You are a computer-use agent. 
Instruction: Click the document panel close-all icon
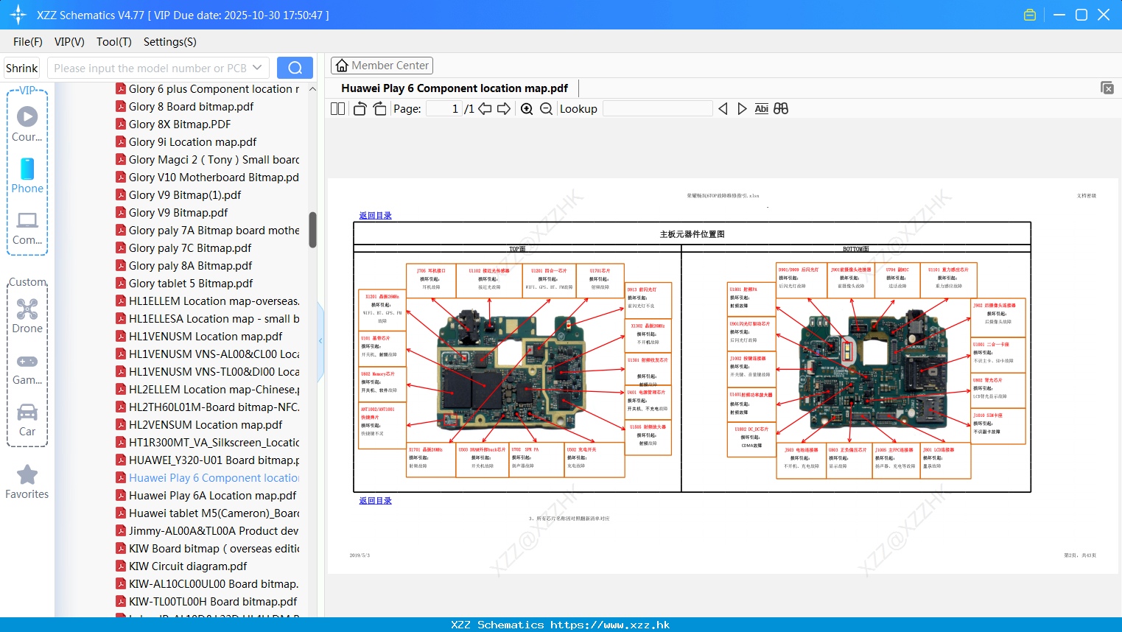1107,88
